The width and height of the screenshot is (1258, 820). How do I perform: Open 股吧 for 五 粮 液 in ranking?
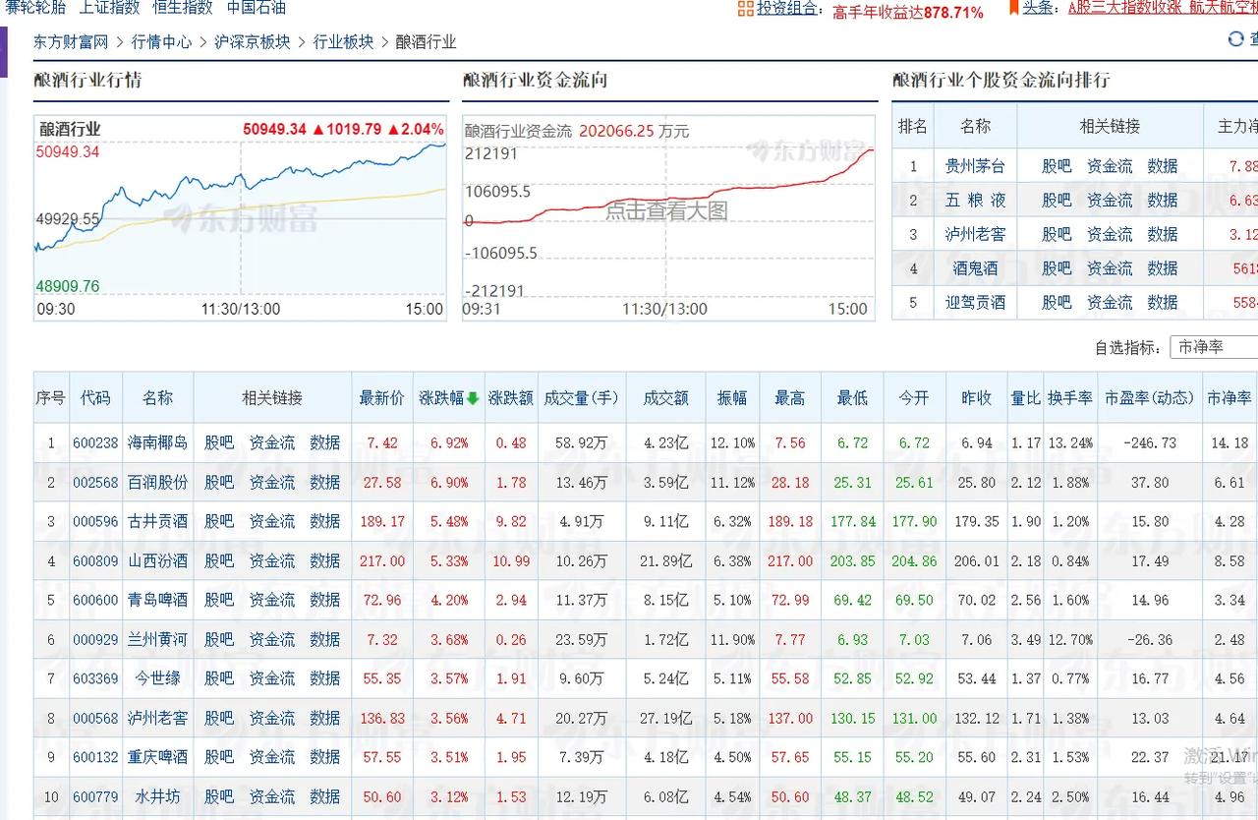[x=1057, y=201]
